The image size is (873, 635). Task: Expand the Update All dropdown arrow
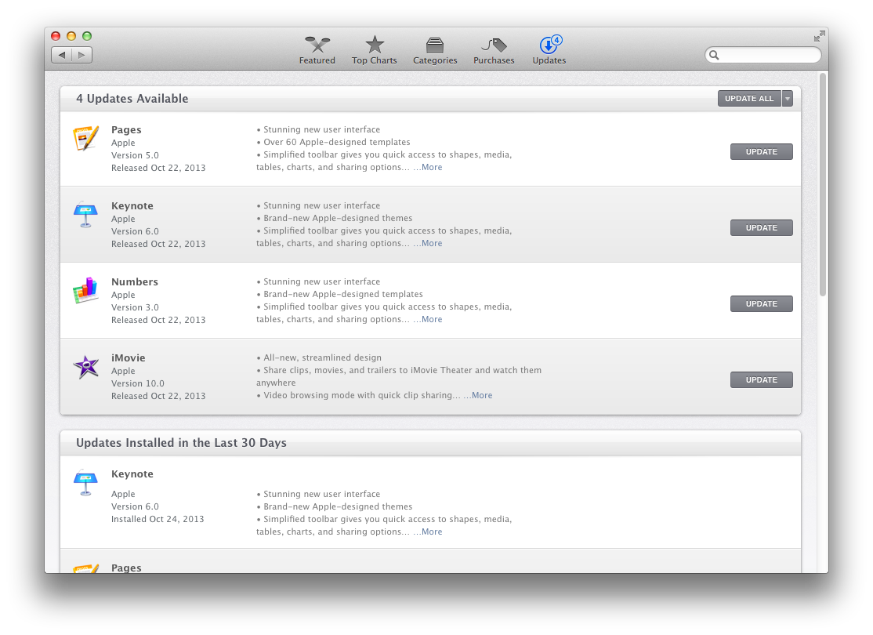click(x=788, y=99)
